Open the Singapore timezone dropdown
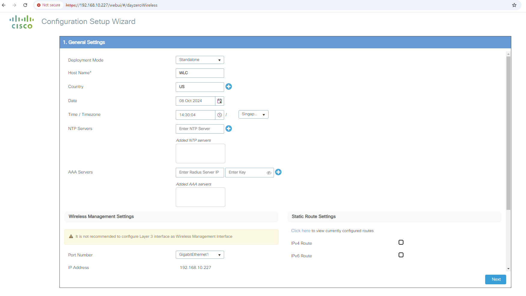Image resolution: width=526 pixels, height=296 pixels. (x=253, y=114)
